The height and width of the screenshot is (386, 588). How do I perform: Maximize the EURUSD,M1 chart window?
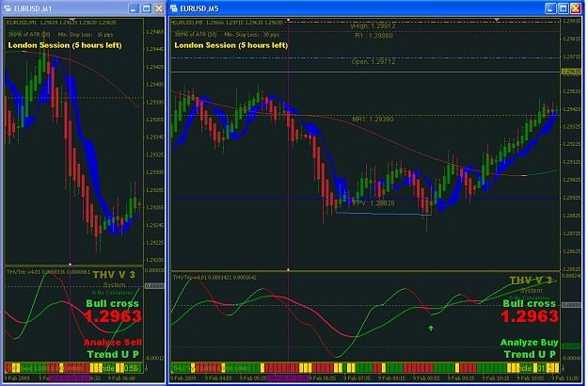pos(146,8)
